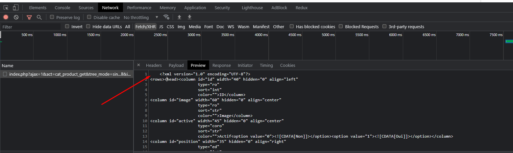Filter requests by WS type
This screenshot has width=513, height=153.
coord(231,27)
